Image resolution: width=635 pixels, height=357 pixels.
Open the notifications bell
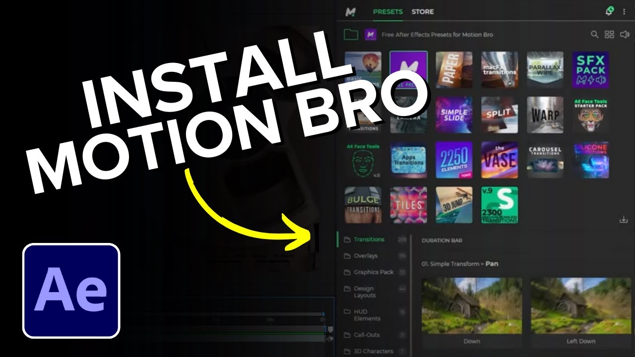[609, 11]
